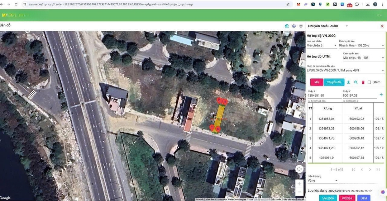Open the Chuyển nhiều điểm panel menu
Screen dimensions: 387x201
tap(347, 26)
